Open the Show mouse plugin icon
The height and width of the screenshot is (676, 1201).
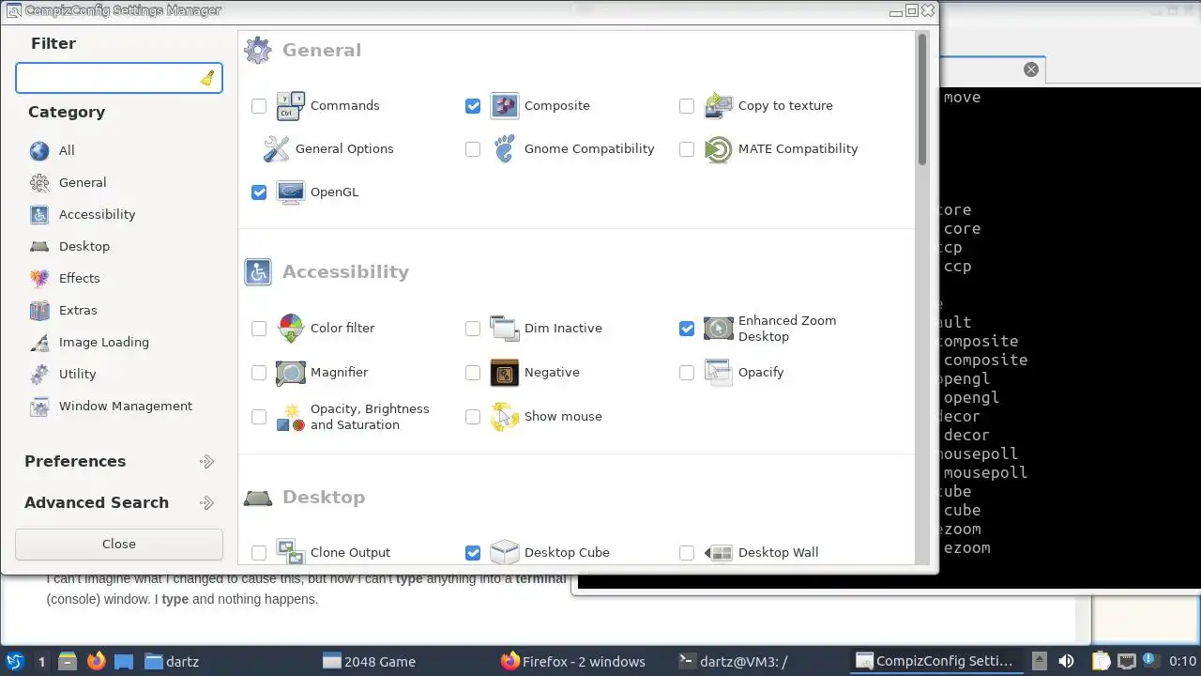click(x=505, y=417)
